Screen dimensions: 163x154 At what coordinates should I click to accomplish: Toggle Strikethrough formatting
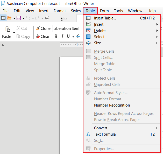(x=78, y=36)
